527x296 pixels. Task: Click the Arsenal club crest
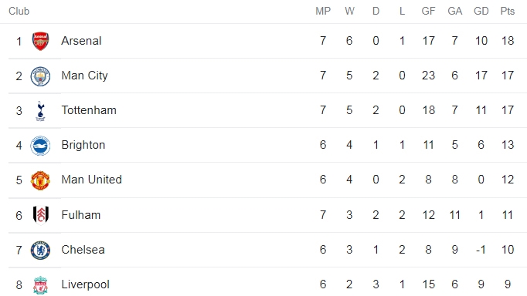(40, 41)
